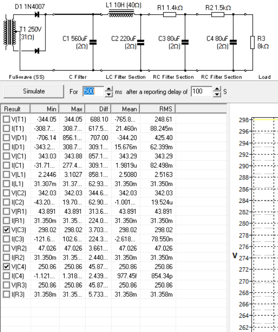Click the Simulate button
This screenshot has height=332, width=278.
[x=34, y=91]
